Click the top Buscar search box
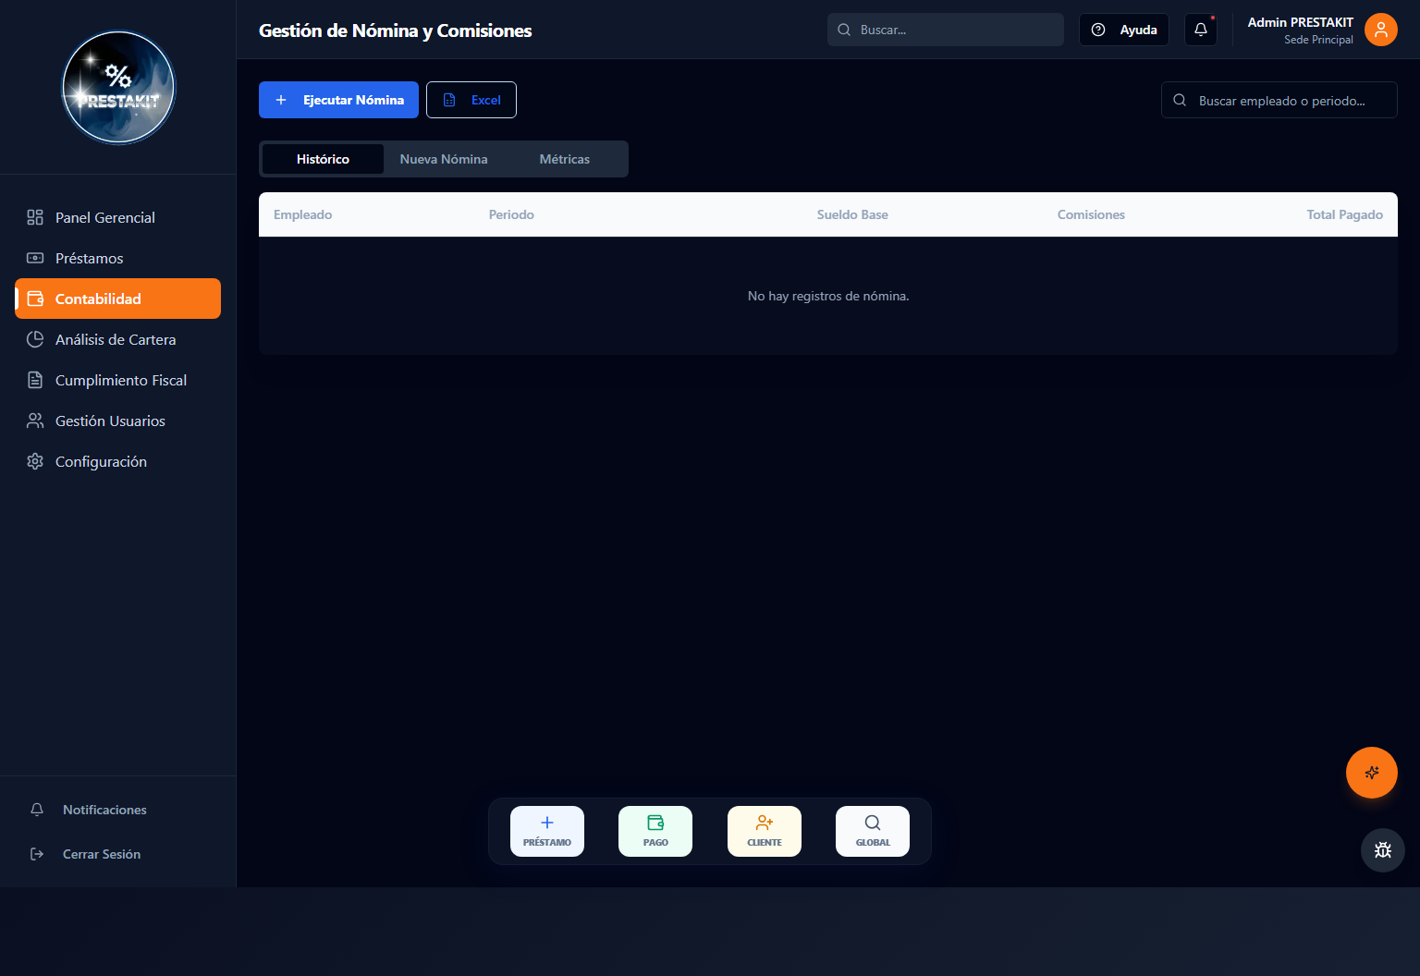 point(946,30)
